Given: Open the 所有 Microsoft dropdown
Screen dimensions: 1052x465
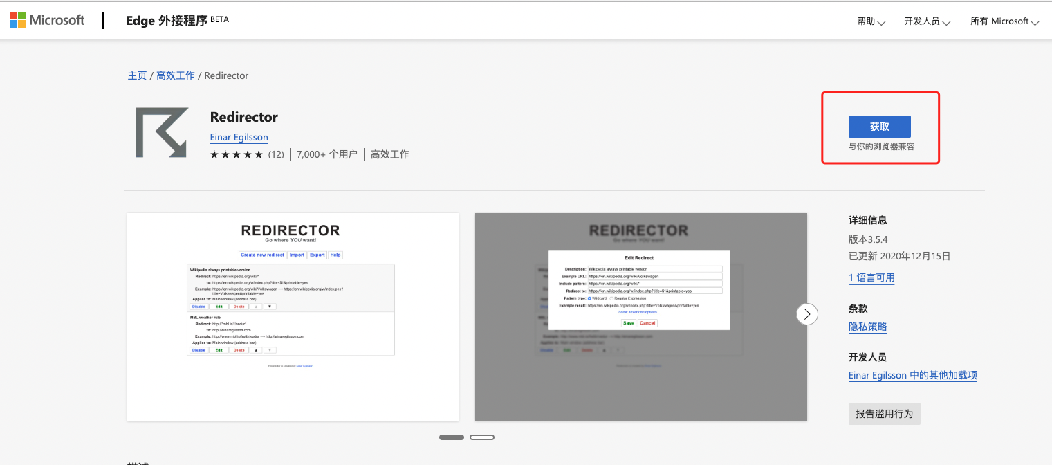Looking at the screenshot, I should coord(1004,21).
